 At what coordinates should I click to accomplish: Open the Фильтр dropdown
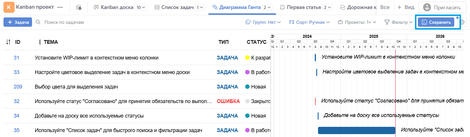(398, 22)
